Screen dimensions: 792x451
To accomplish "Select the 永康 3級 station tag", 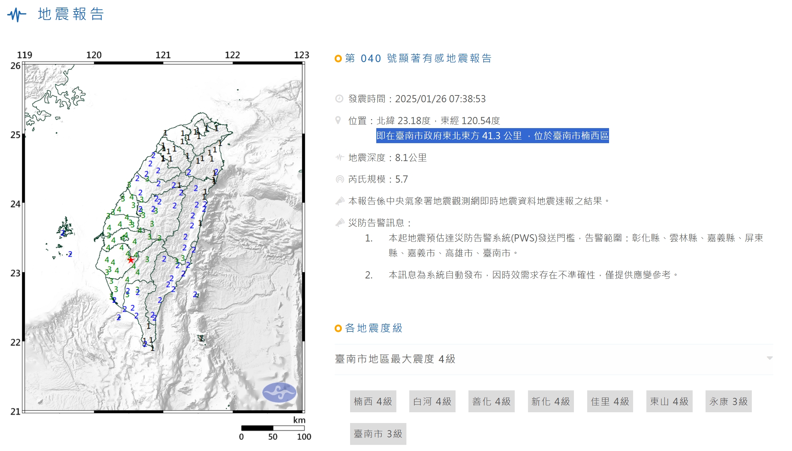I will [728, 401].
